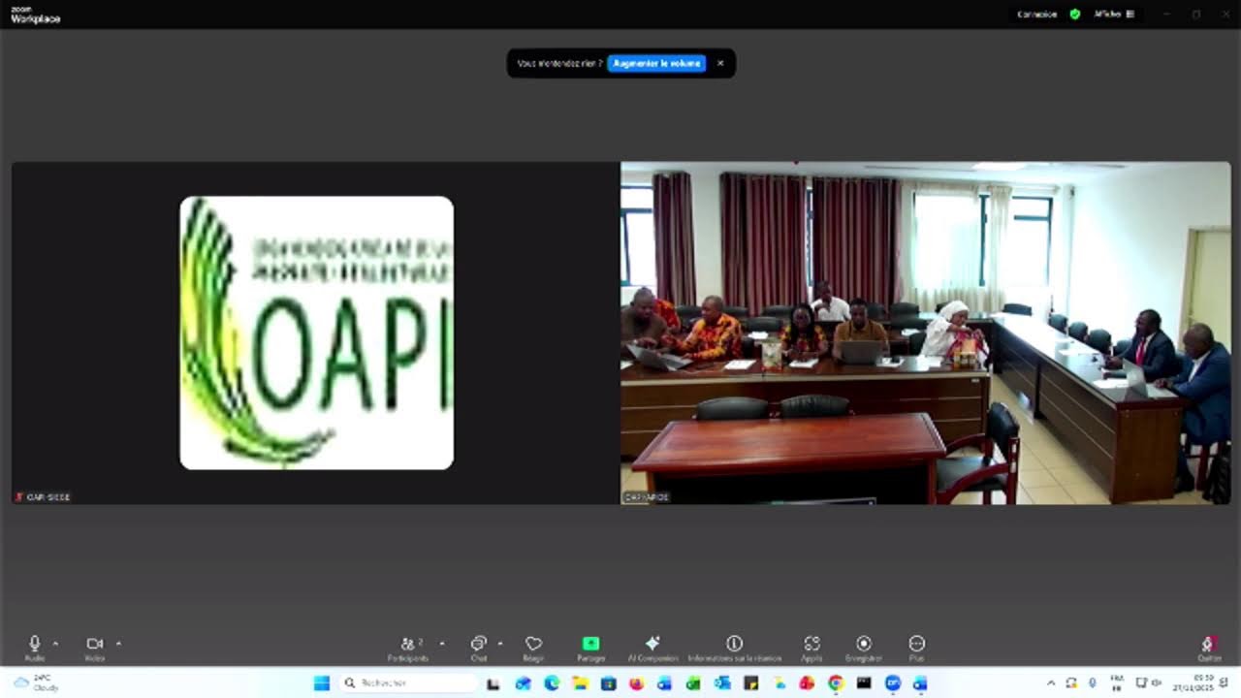Click the green Partager share screen button
1241x698 pixels.
point(590,648)
